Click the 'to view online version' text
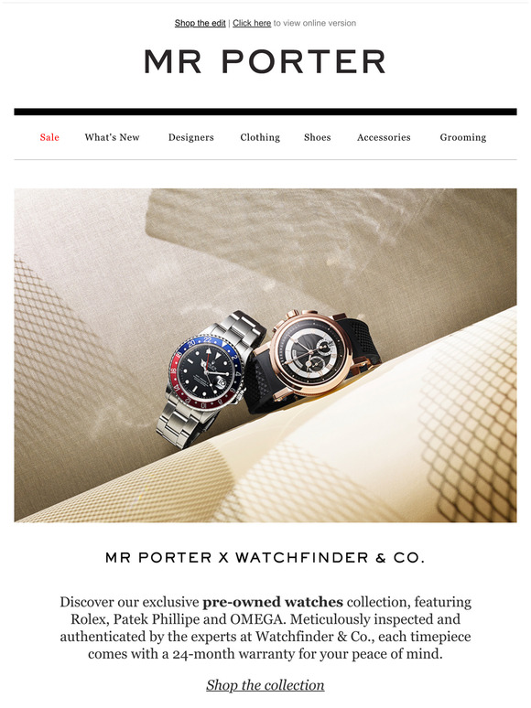 tap(315, 23)
